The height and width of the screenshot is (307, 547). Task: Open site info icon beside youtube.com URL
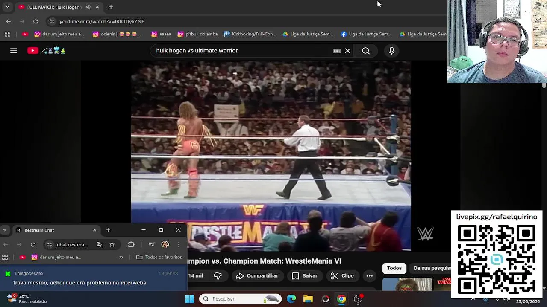point(52,21)
